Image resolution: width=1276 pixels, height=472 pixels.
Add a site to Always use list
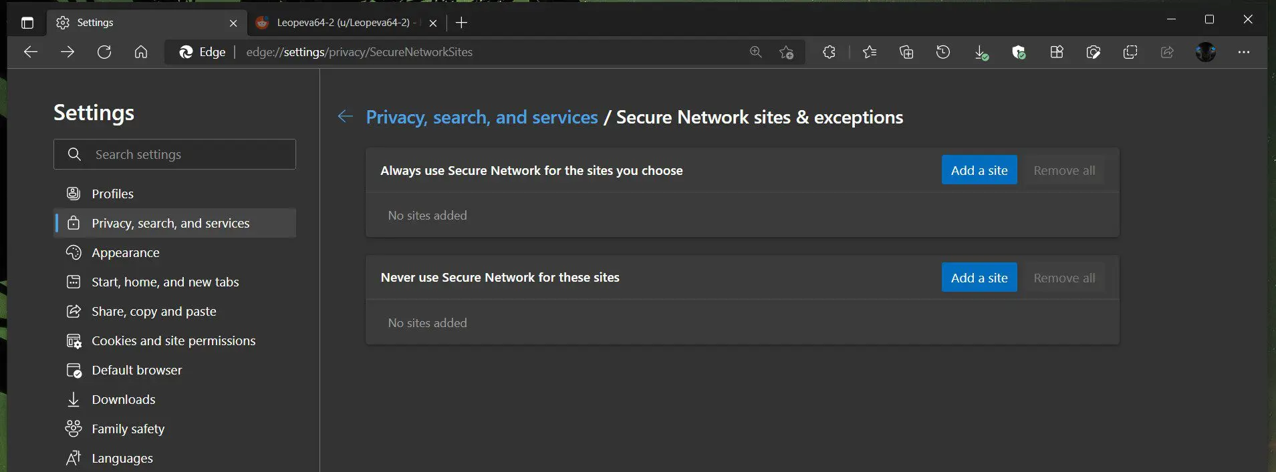pyautogui.click(x=979, y=170)
